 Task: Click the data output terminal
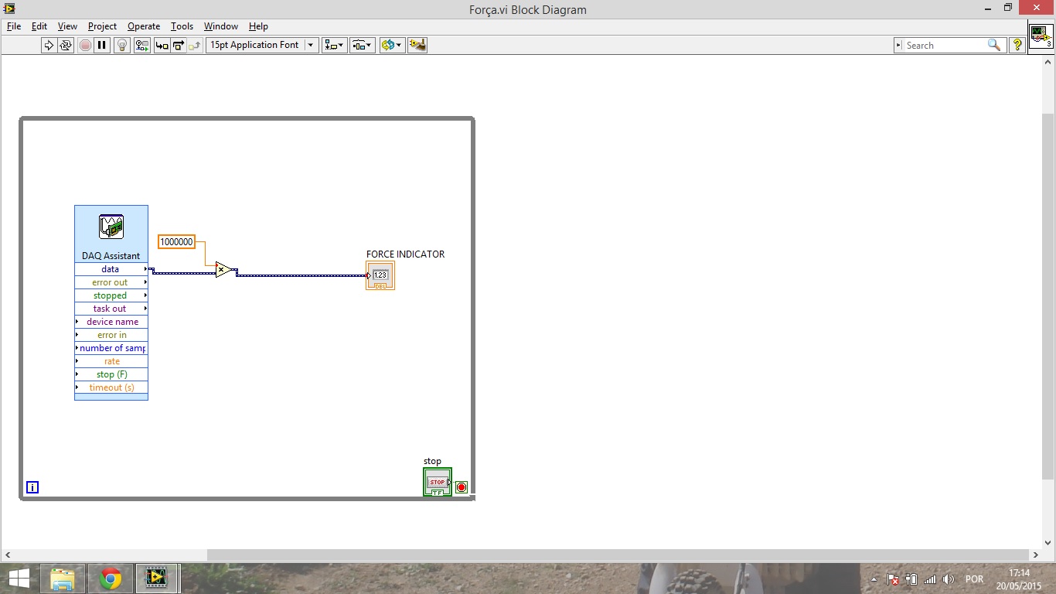[x=111, y=269]
